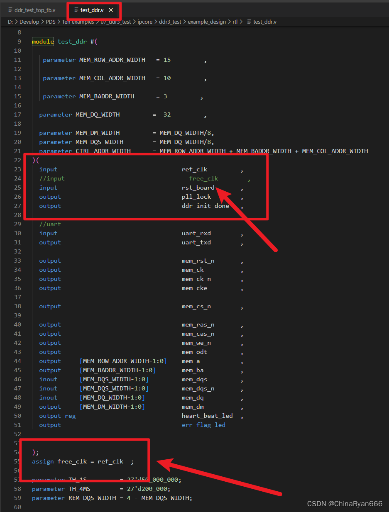Click the file icon on ddr_test_top_tb.v tab
The image size is (389, 512).
10,10
